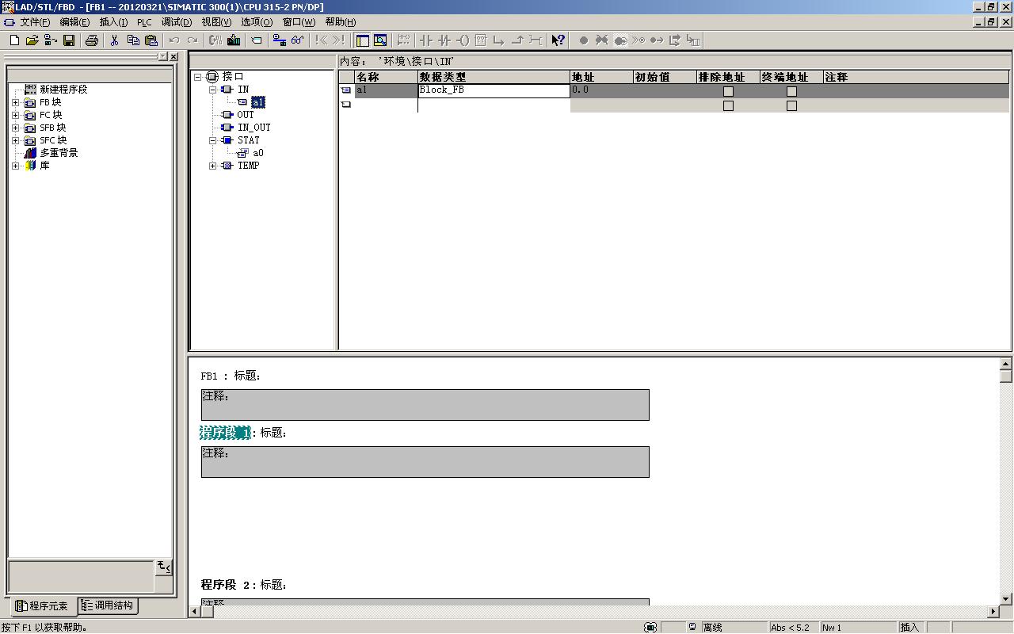
Task: Click the horizontal scrollbar right arrow
Action: coord(994,611)
